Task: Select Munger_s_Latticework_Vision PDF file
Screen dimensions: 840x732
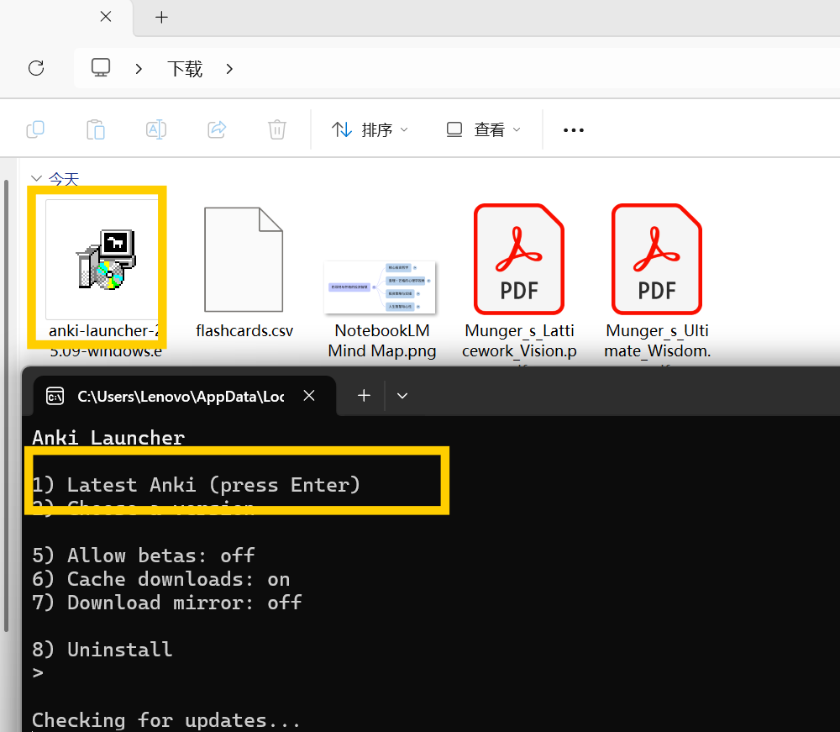Action: (519, 282)
